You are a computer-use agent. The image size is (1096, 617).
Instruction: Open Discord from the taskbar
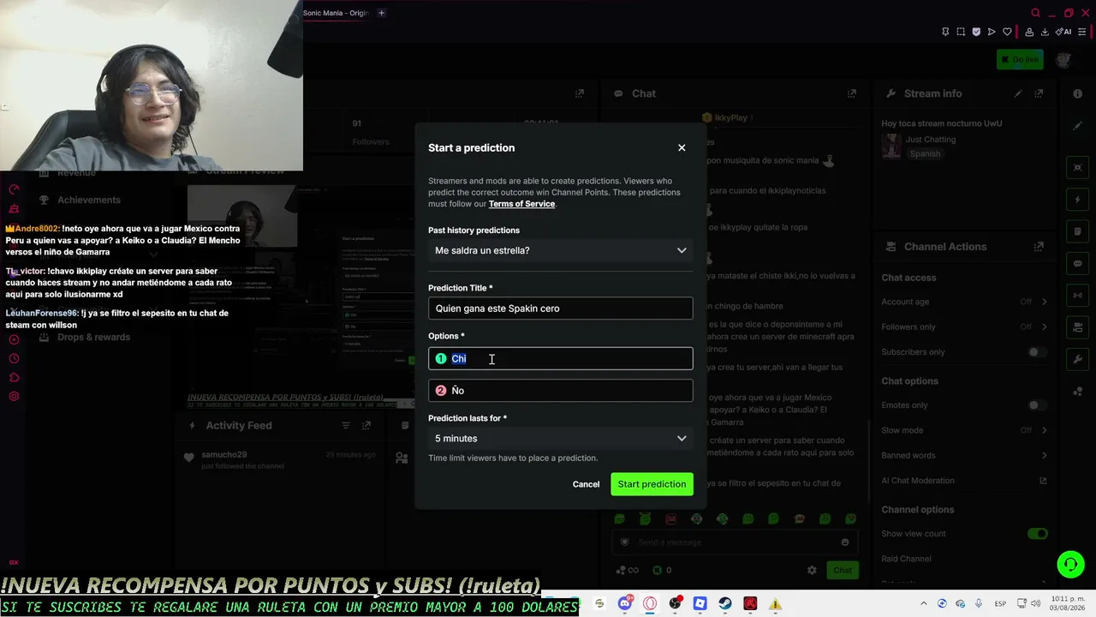pos(625,604)
